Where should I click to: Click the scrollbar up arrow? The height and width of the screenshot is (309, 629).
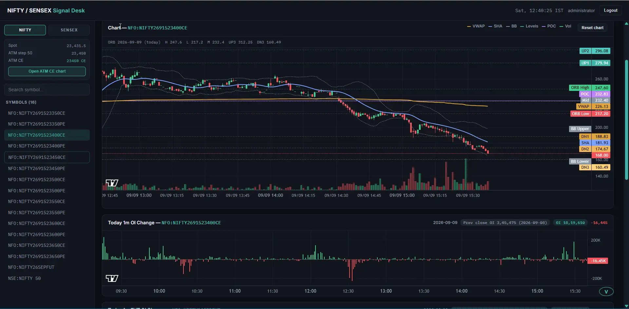[x=626, y=24]
